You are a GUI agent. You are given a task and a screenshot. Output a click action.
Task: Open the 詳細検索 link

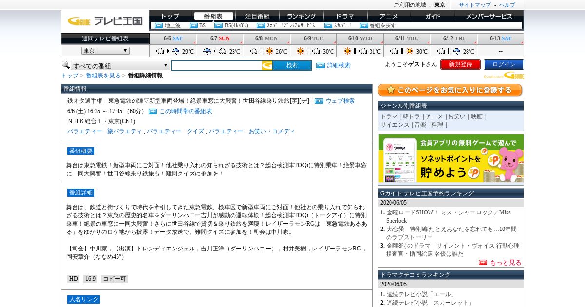[338, 65]
